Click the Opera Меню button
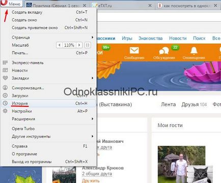Viewport: 221px width, 183px height. 11,4
